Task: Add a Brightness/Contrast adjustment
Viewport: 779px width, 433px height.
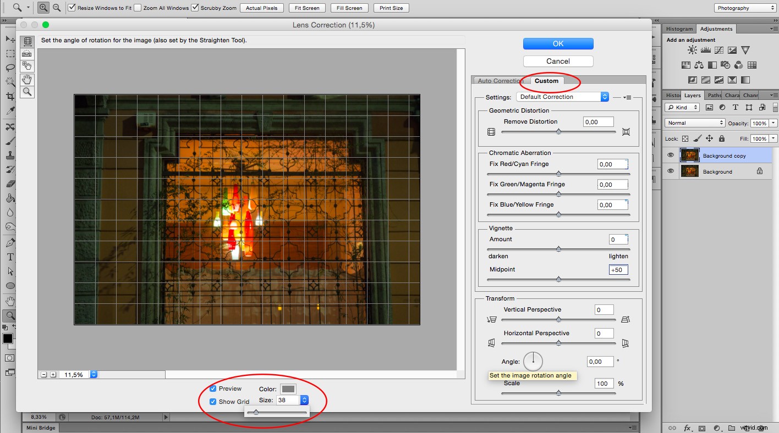Action: (x=692, y=50)
